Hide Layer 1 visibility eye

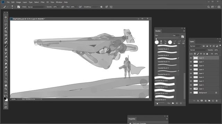coord(191,89)
